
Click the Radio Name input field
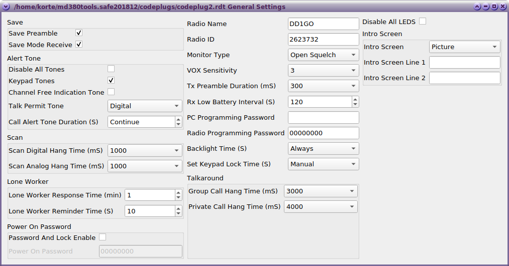(x=323, y=24)
